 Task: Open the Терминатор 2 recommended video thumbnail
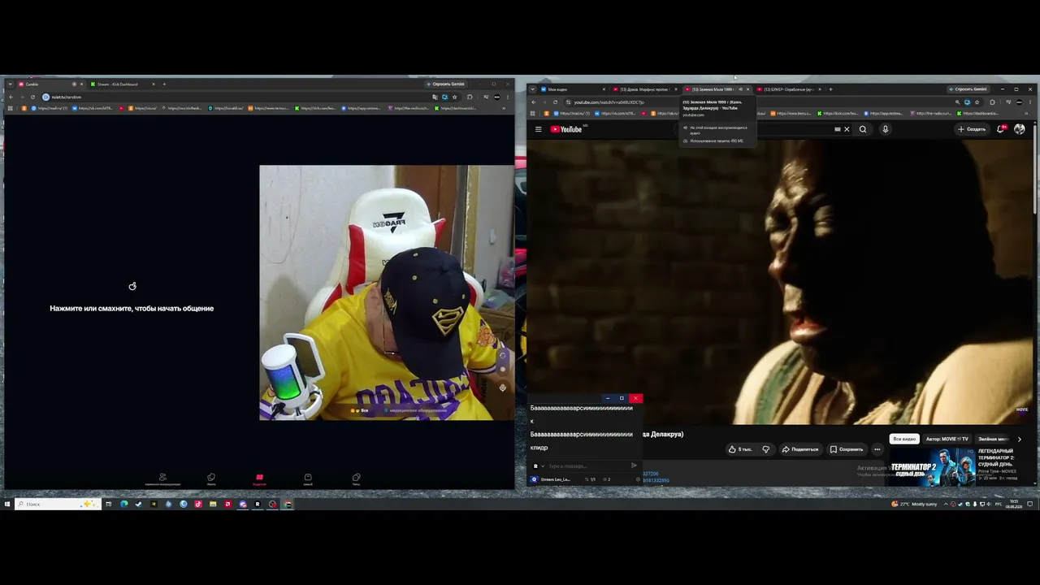point(933,466)
